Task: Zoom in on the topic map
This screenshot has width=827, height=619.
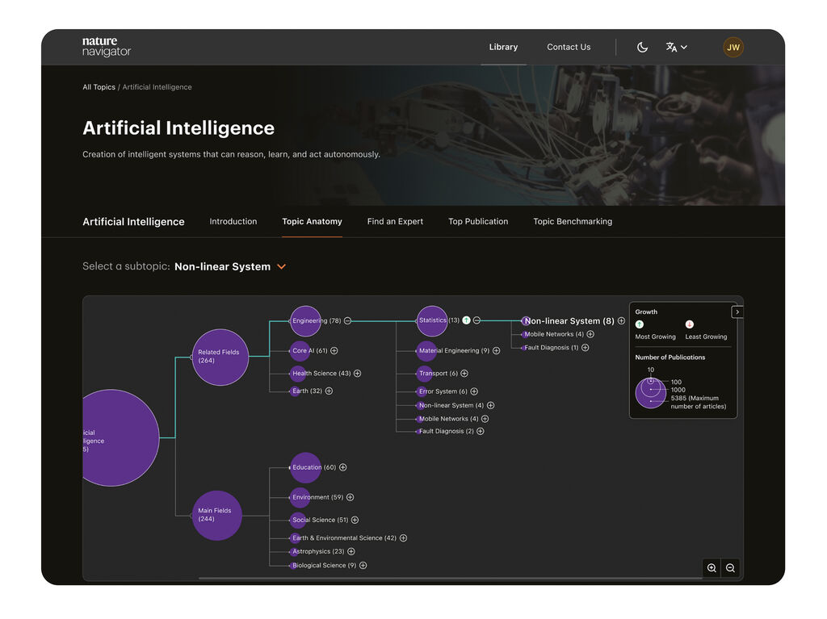Action: [x=712, y=568]
